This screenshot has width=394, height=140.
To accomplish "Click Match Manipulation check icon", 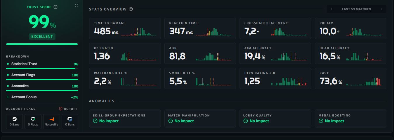I will pos(170,121).
